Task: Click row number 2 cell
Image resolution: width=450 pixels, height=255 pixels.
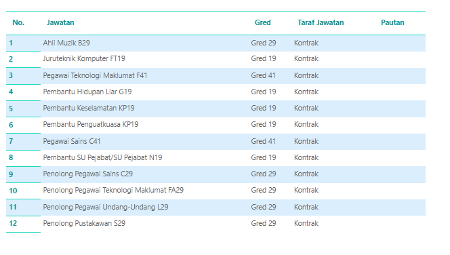Action: [x=23, y=60]
